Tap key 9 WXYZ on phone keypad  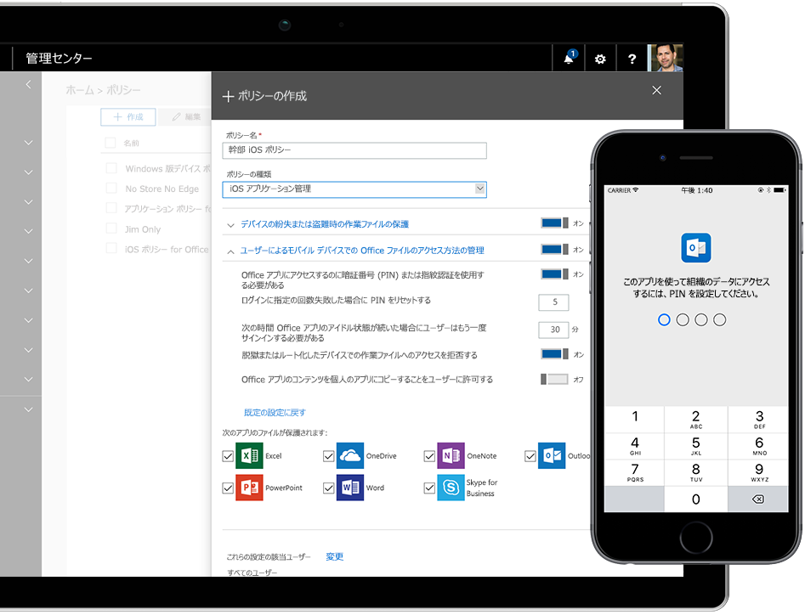coord(757,472)
